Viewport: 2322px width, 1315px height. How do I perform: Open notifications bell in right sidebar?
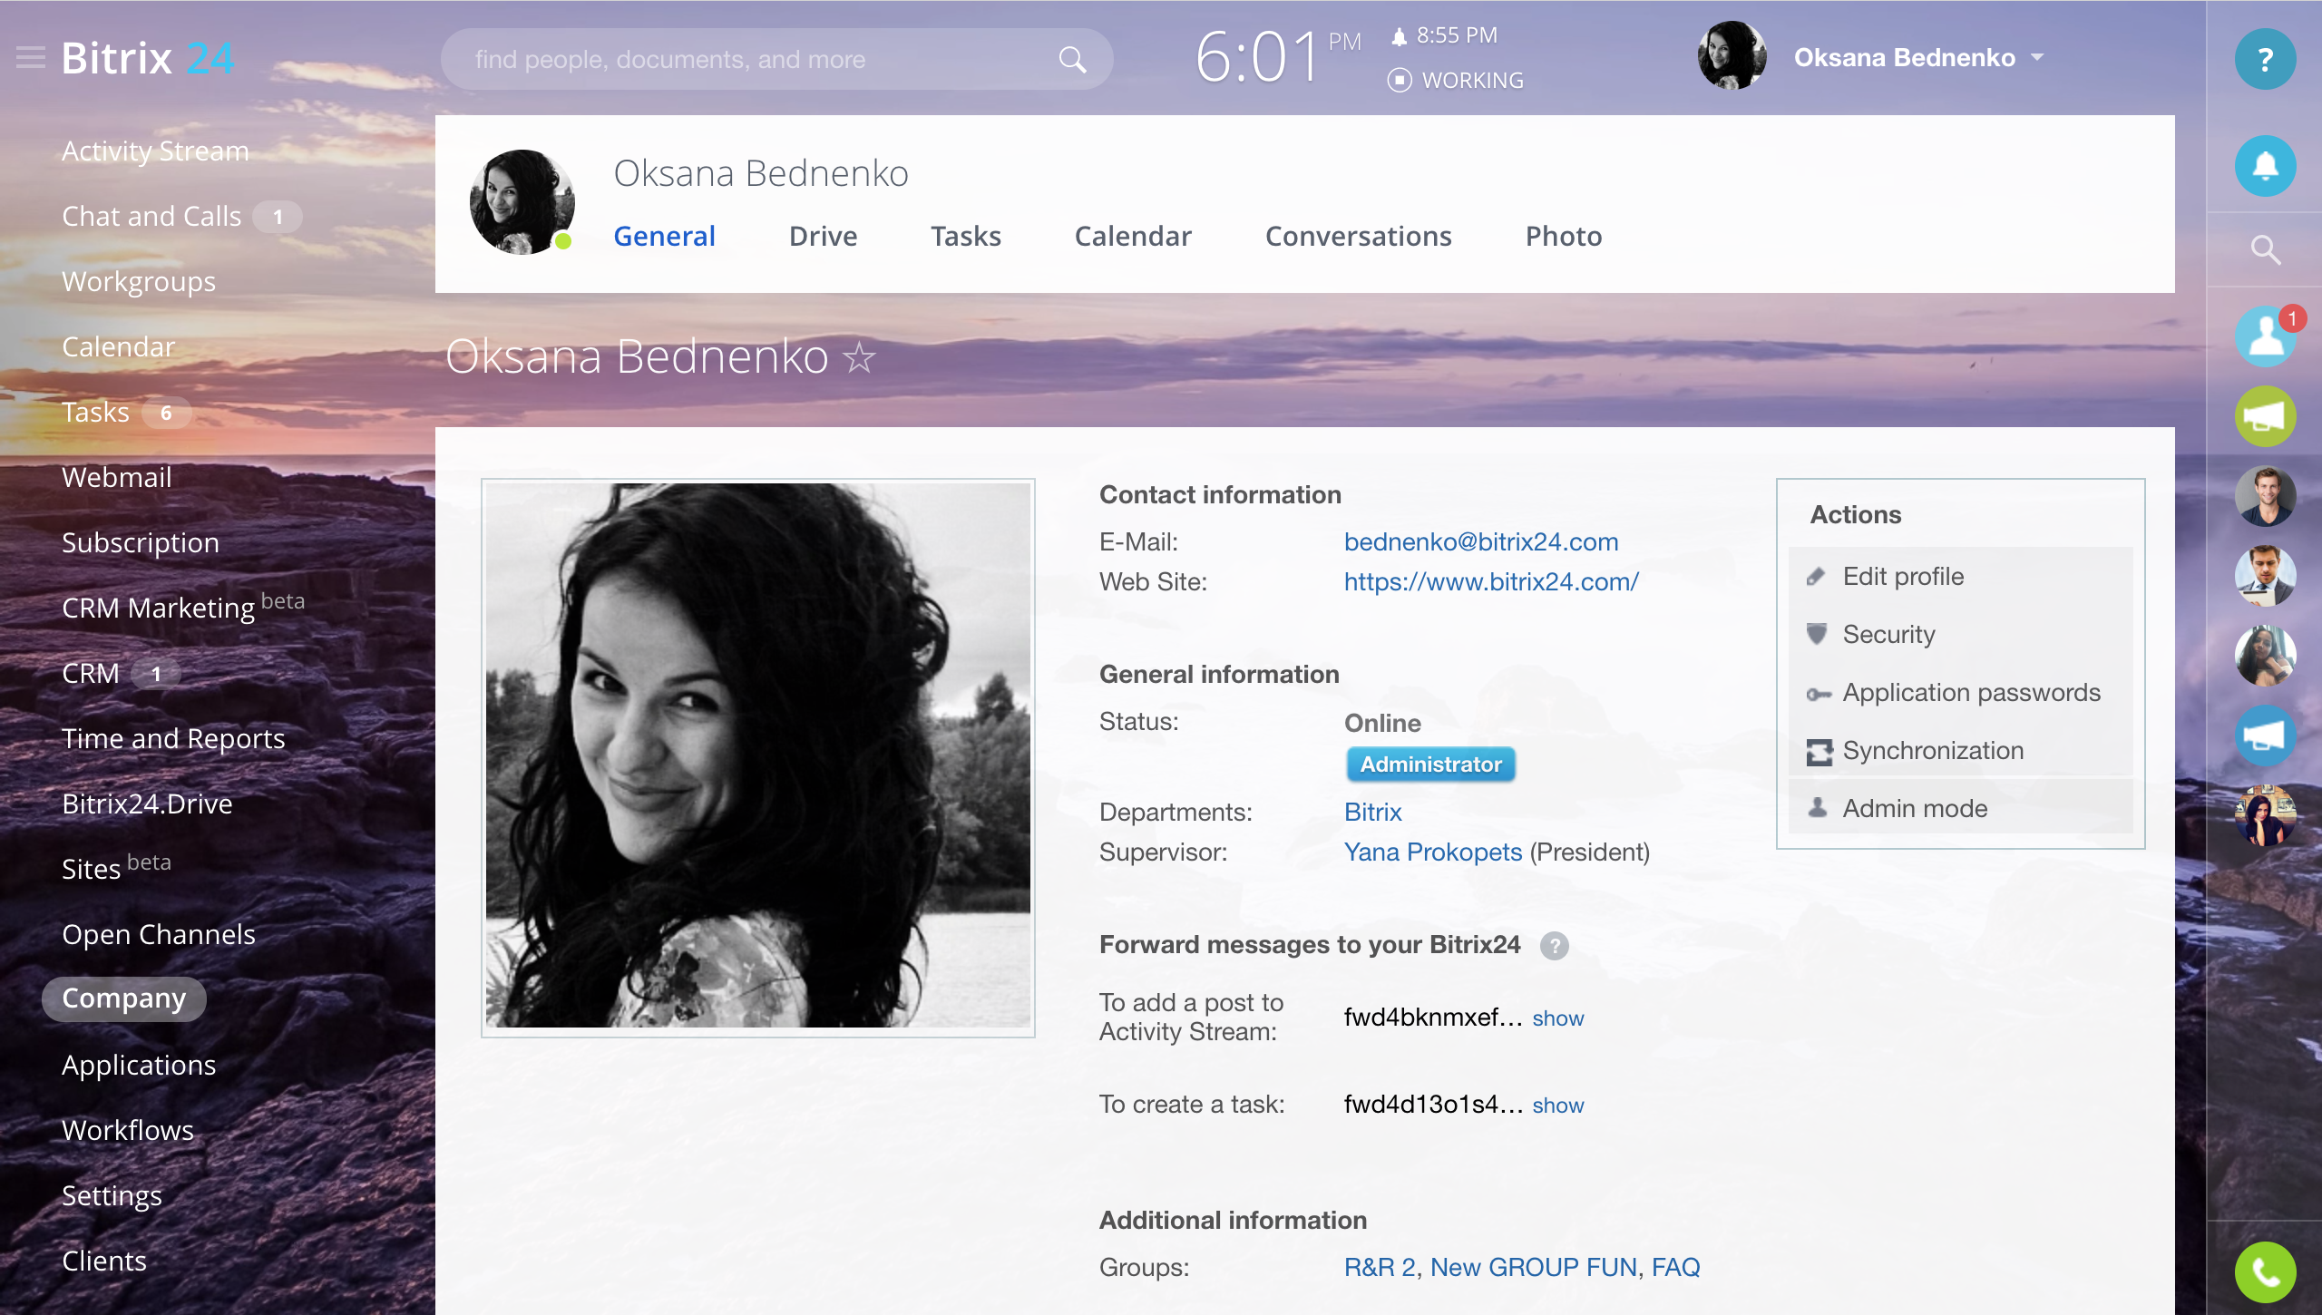tap(2265, 166)
